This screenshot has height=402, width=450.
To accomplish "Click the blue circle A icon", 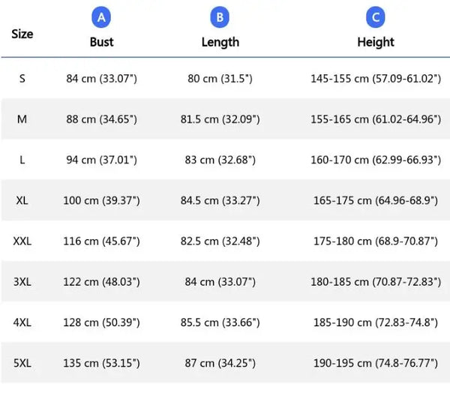I will (x=101, y=17).
